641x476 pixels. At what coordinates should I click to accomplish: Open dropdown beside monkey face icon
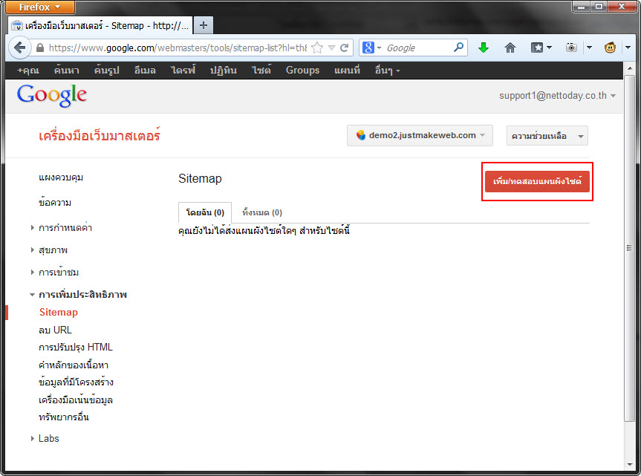click(x=628, y=48)
